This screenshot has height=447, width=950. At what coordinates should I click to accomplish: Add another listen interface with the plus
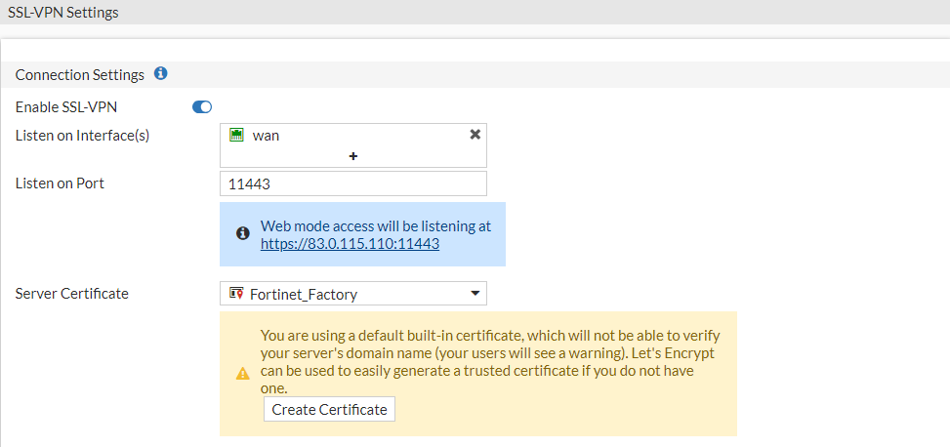(x=353, y=156)
